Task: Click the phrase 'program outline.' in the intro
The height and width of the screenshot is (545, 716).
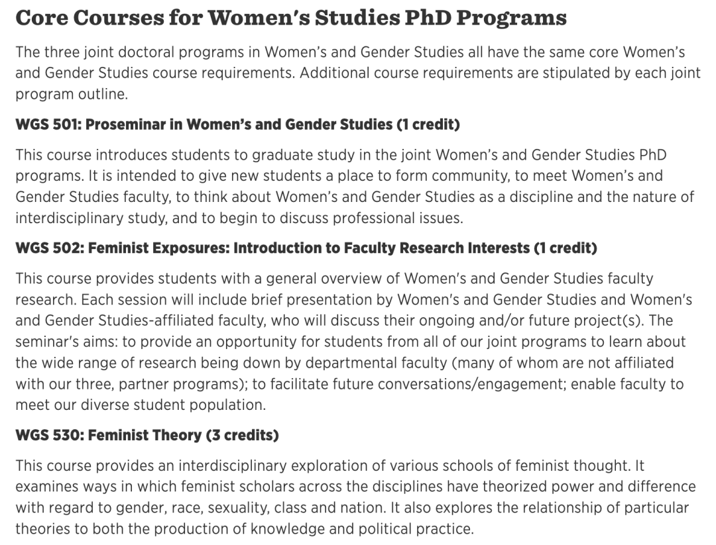Action: (x=72, y=94)
